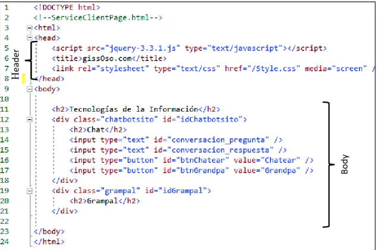Click line number 22 in gutter
Viewport: 378px width, 250px height.
(x=5, y=221)
